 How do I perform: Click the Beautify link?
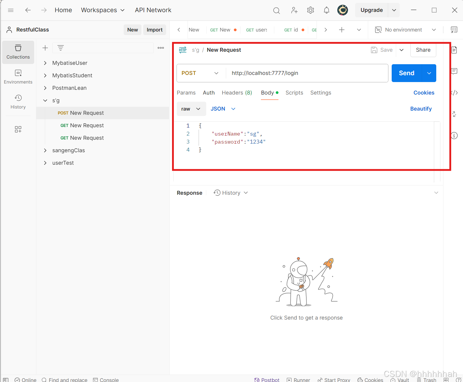point(421,109)
